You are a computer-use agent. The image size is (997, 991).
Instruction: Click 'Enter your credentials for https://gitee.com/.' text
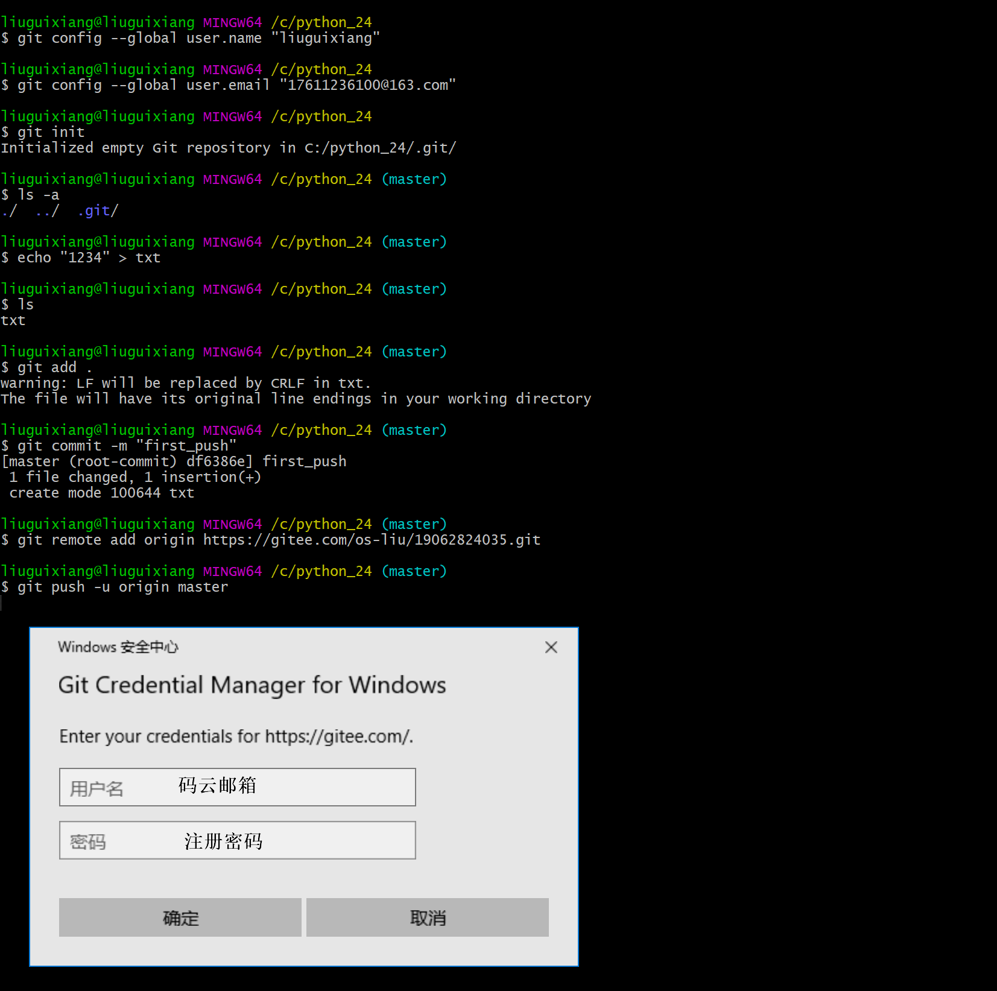pyautogui.click(x=236, y=736)
